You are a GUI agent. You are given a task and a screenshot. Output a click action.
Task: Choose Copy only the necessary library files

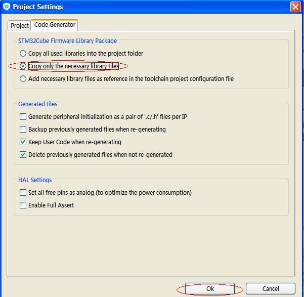pyautogui.click(x=23, y=66)
